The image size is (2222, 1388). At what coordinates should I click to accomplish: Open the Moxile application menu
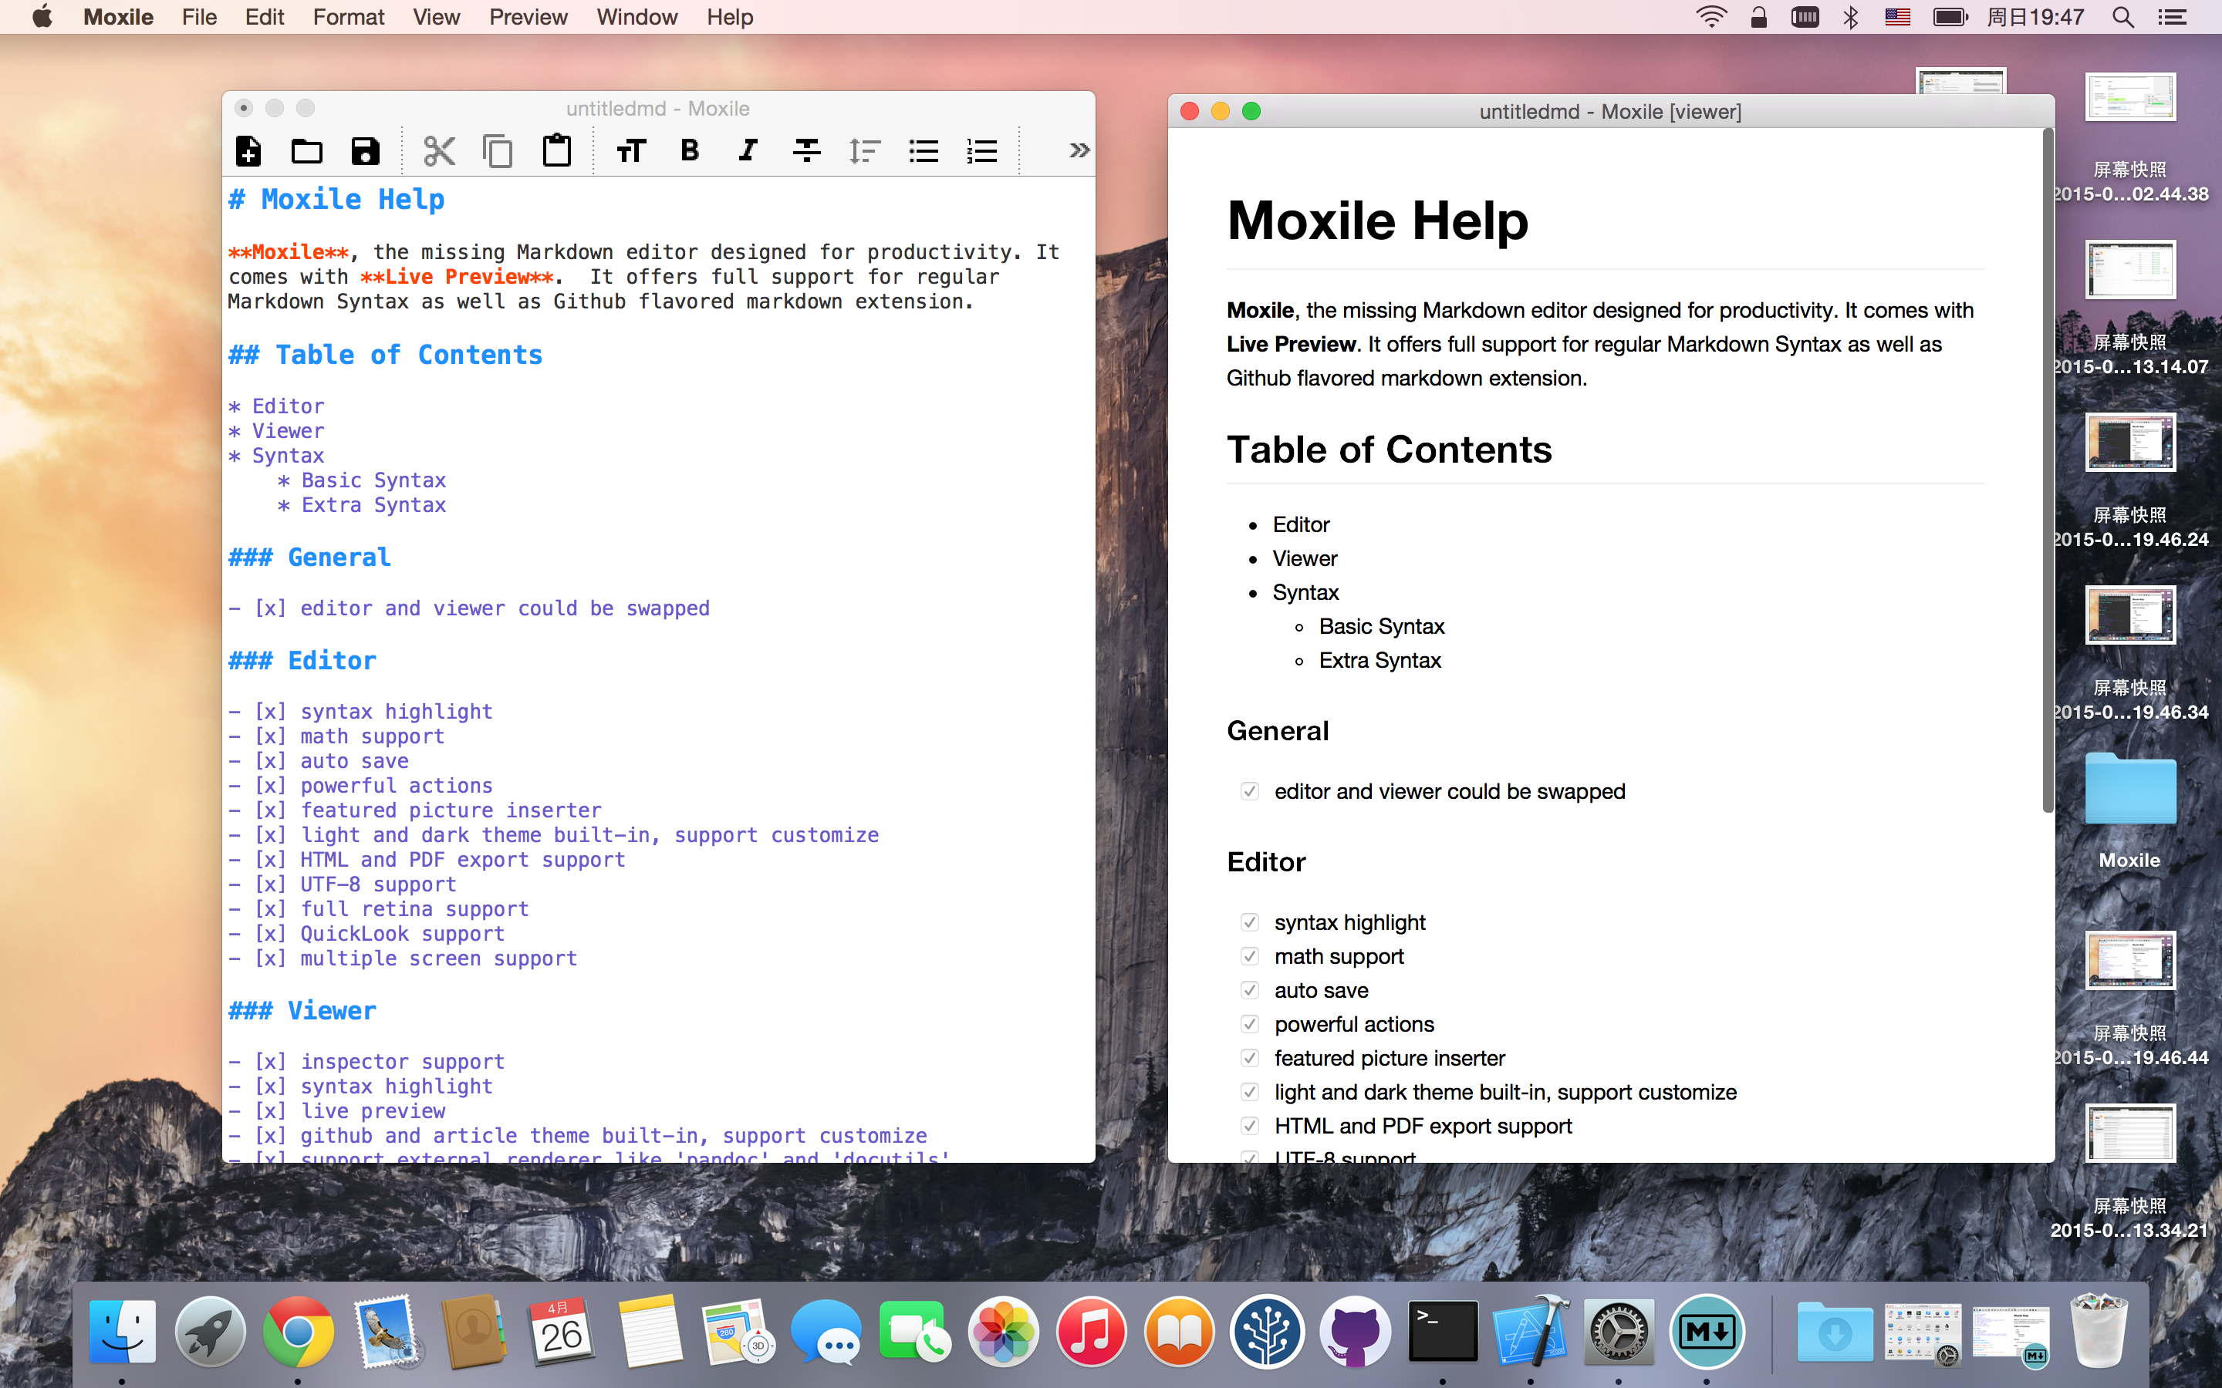pyautogui.click(x=119, y=16)
